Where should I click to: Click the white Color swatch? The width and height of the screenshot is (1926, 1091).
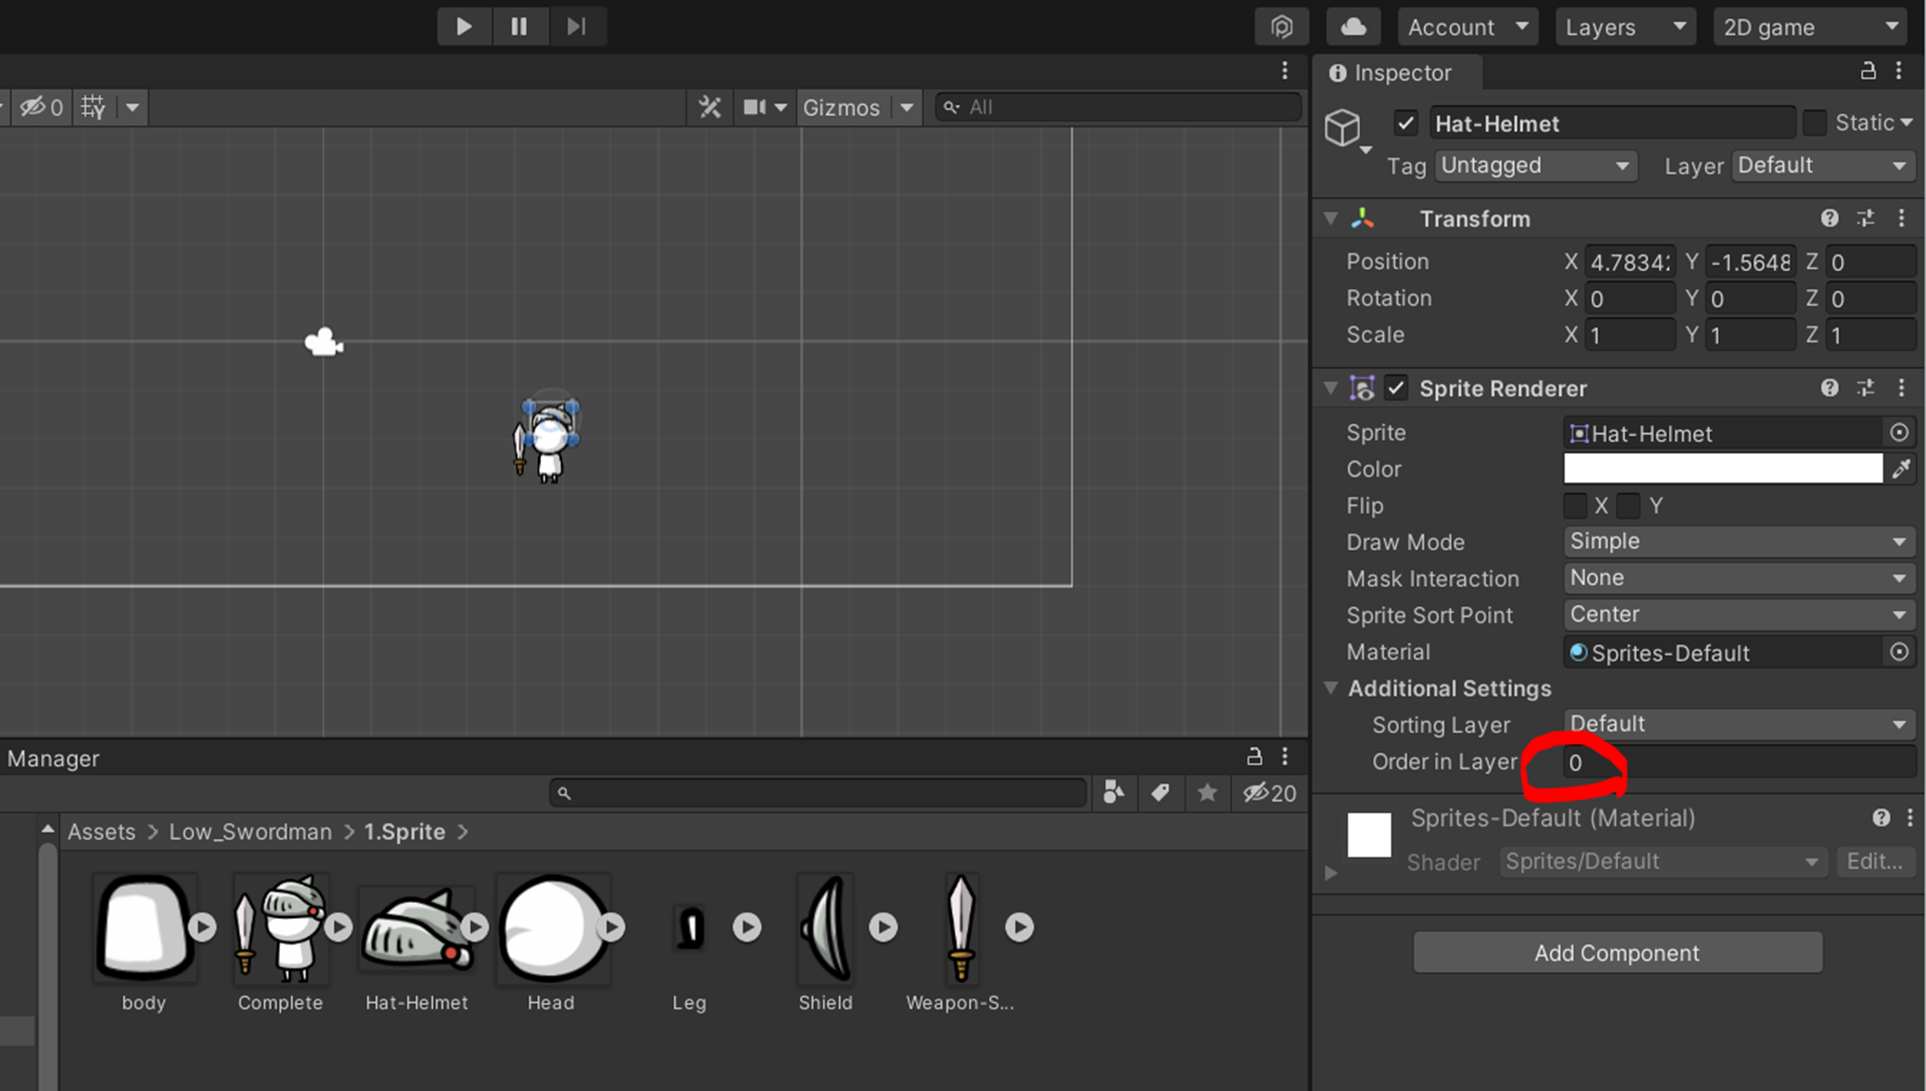[1722, 468]
